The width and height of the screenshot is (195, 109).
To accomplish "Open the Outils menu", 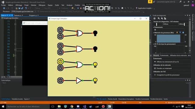I will (x=57, y=5).
